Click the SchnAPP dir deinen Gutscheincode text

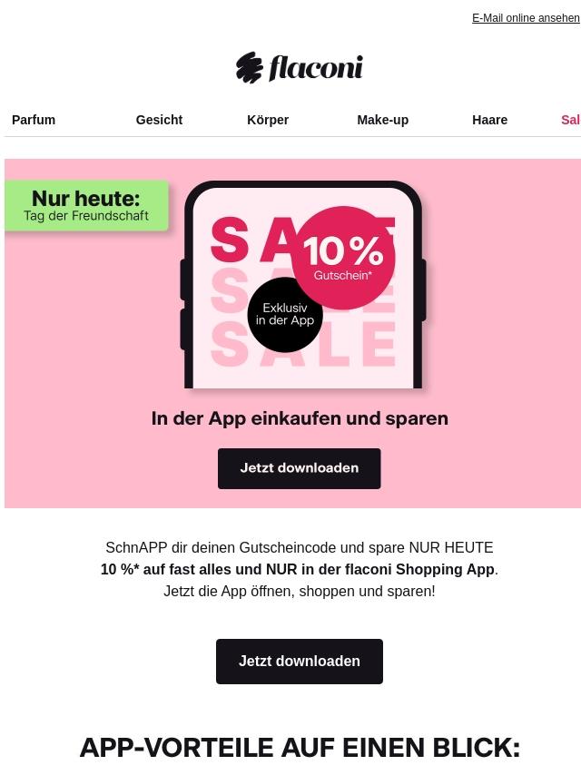tap(300, 547)
